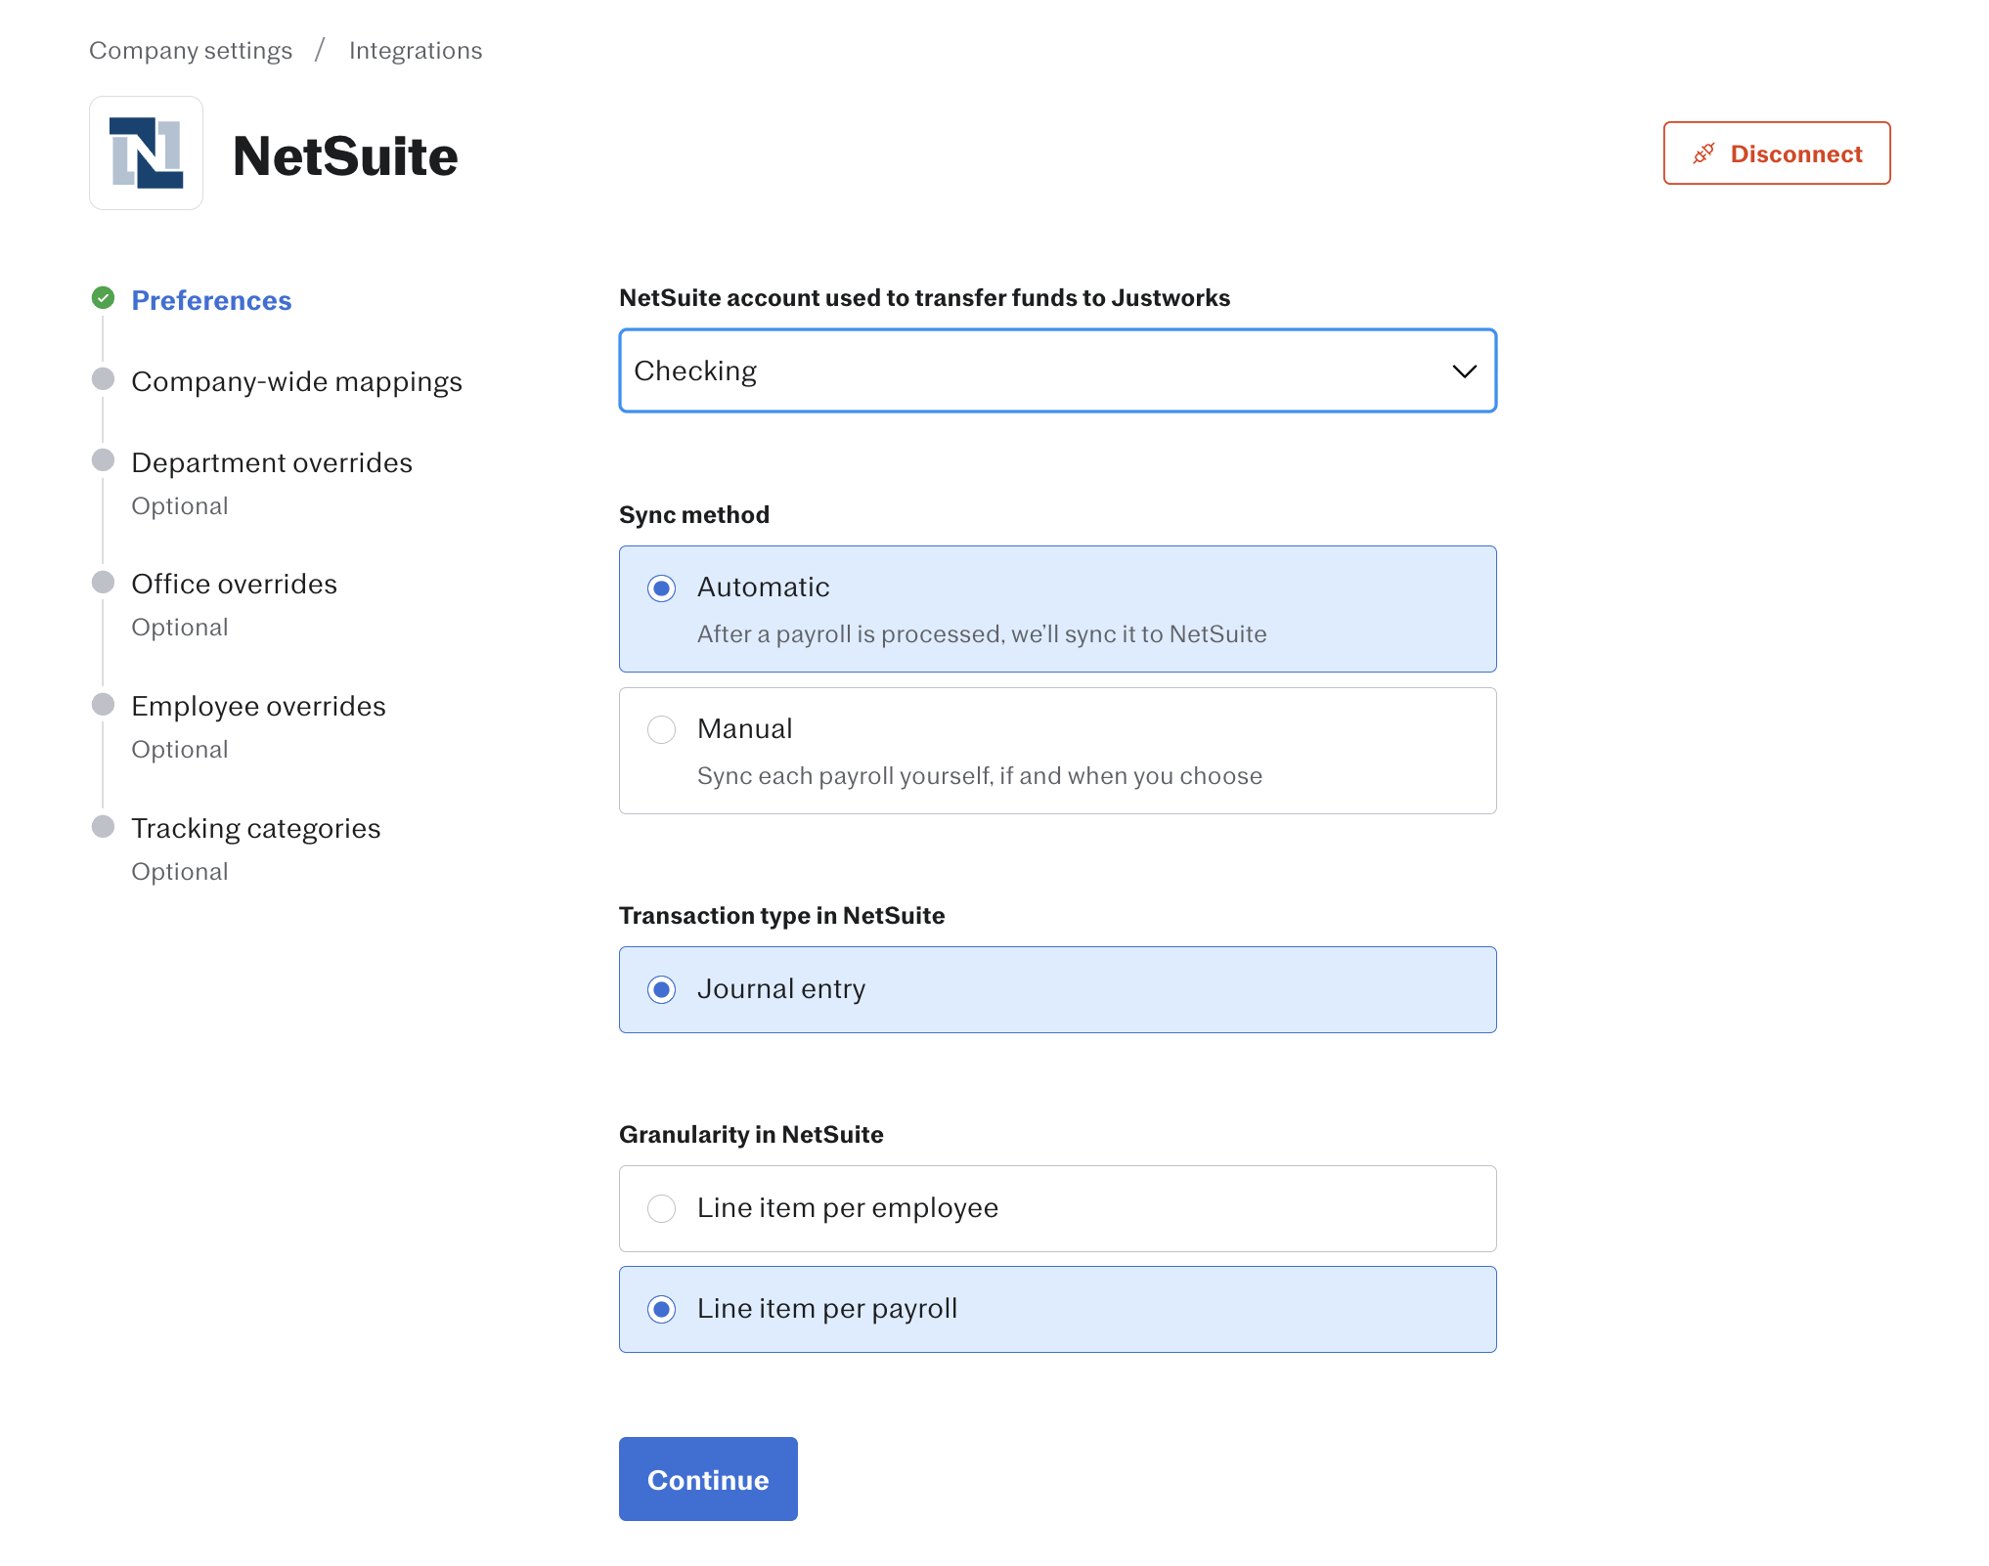Open the Checking account dropdown
Screen dimensions: 1989x1566
coord(1058,371)
